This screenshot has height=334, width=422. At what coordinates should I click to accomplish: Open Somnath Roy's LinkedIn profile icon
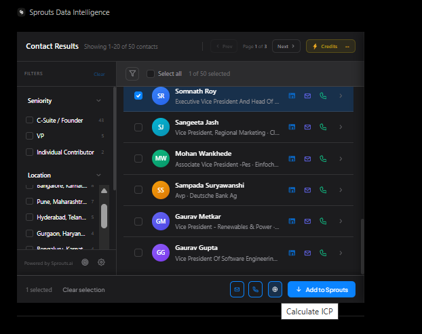(x=292, y=96)
